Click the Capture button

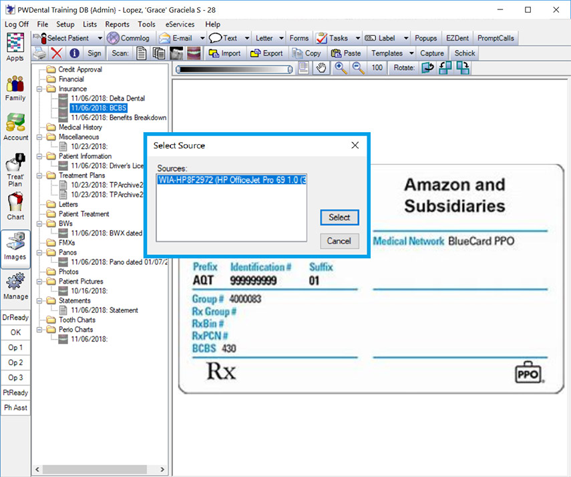tap(432, 53)
